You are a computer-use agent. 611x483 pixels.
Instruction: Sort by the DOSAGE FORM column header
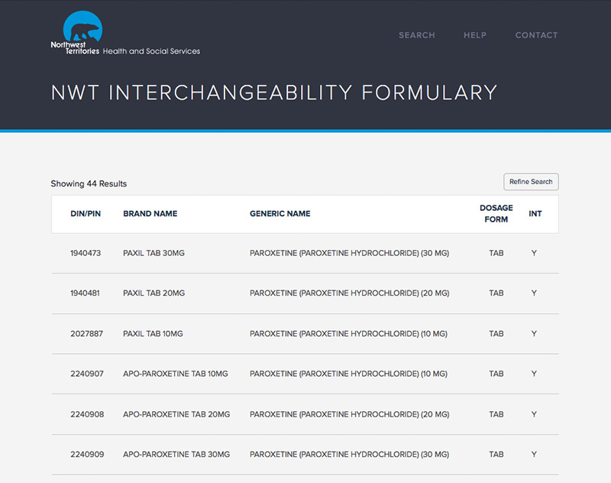496,214
